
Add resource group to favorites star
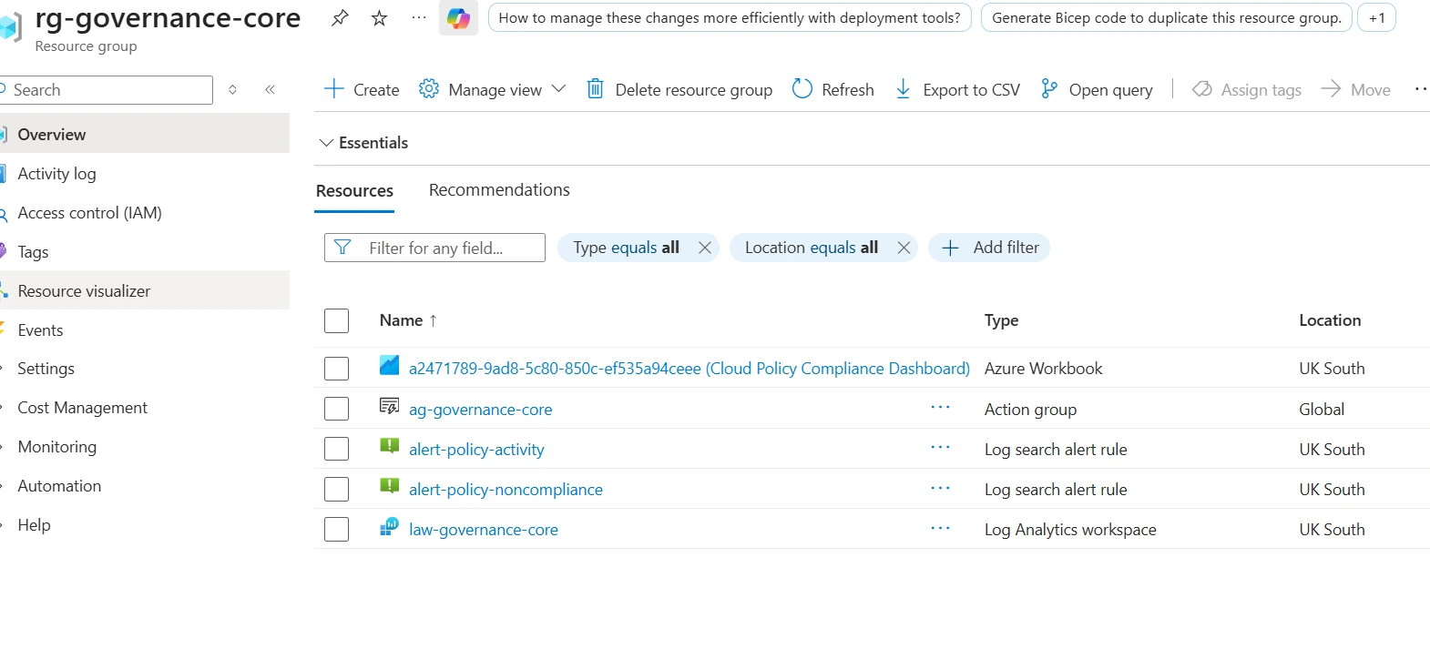pos(380,17)
